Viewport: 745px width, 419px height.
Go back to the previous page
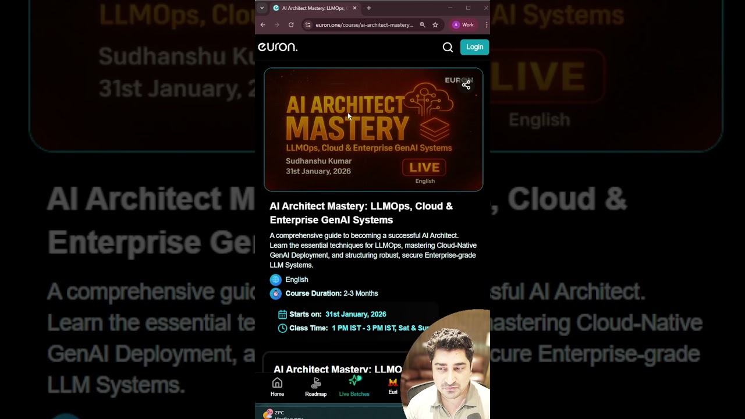262,25
